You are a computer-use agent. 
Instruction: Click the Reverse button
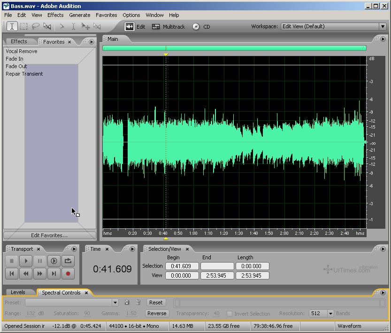coord(157,313)
